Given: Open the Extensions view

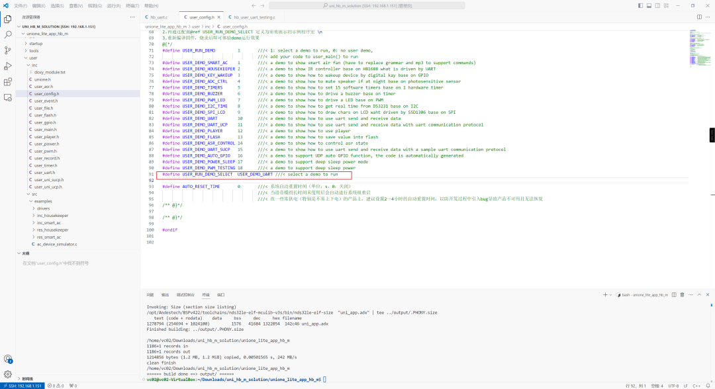Looking at the screenshot, I should pos(8,82).
